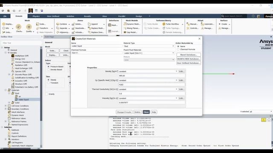Click the ribbon mesh Display icon
This screenshot has height=153, width=273.
tap(4, 24)
